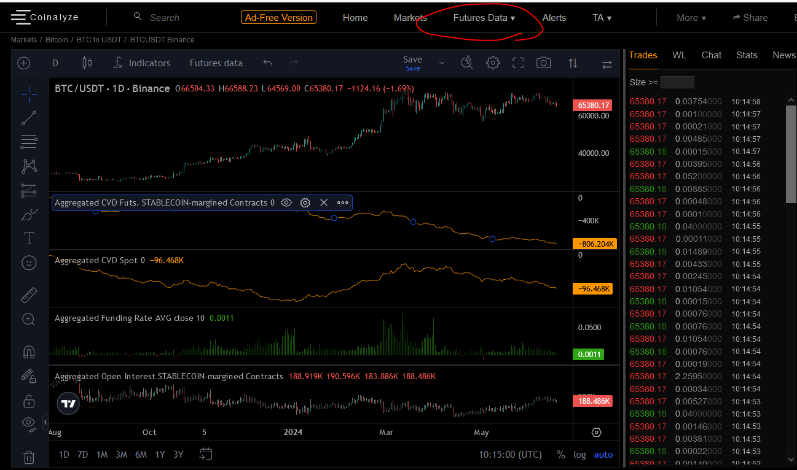The width and height of the screenshot is (797, 470).
Task: Open more options for CVD Futs indicator
Action: click(343, 202)
